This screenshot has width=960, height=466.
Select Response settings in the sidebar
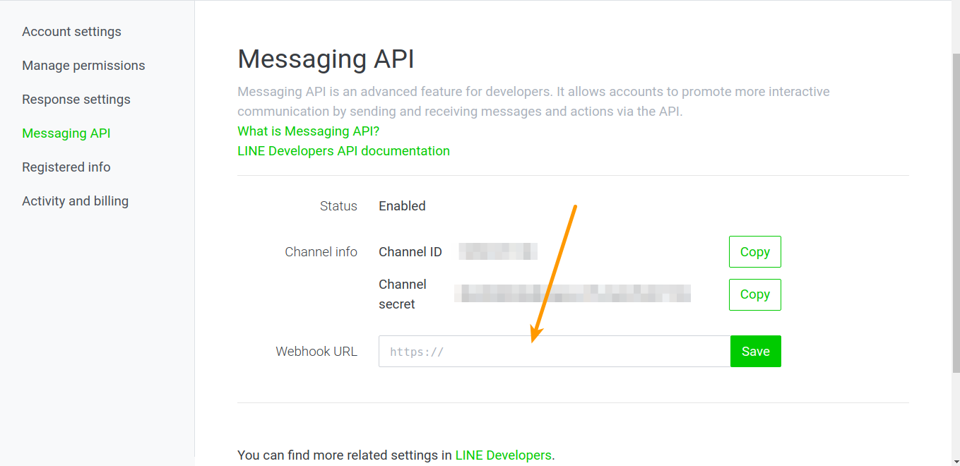click(76, 100)
